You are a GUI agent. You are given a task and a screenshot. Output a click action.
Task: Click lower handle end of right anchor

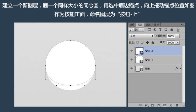[x=95, y=79]
